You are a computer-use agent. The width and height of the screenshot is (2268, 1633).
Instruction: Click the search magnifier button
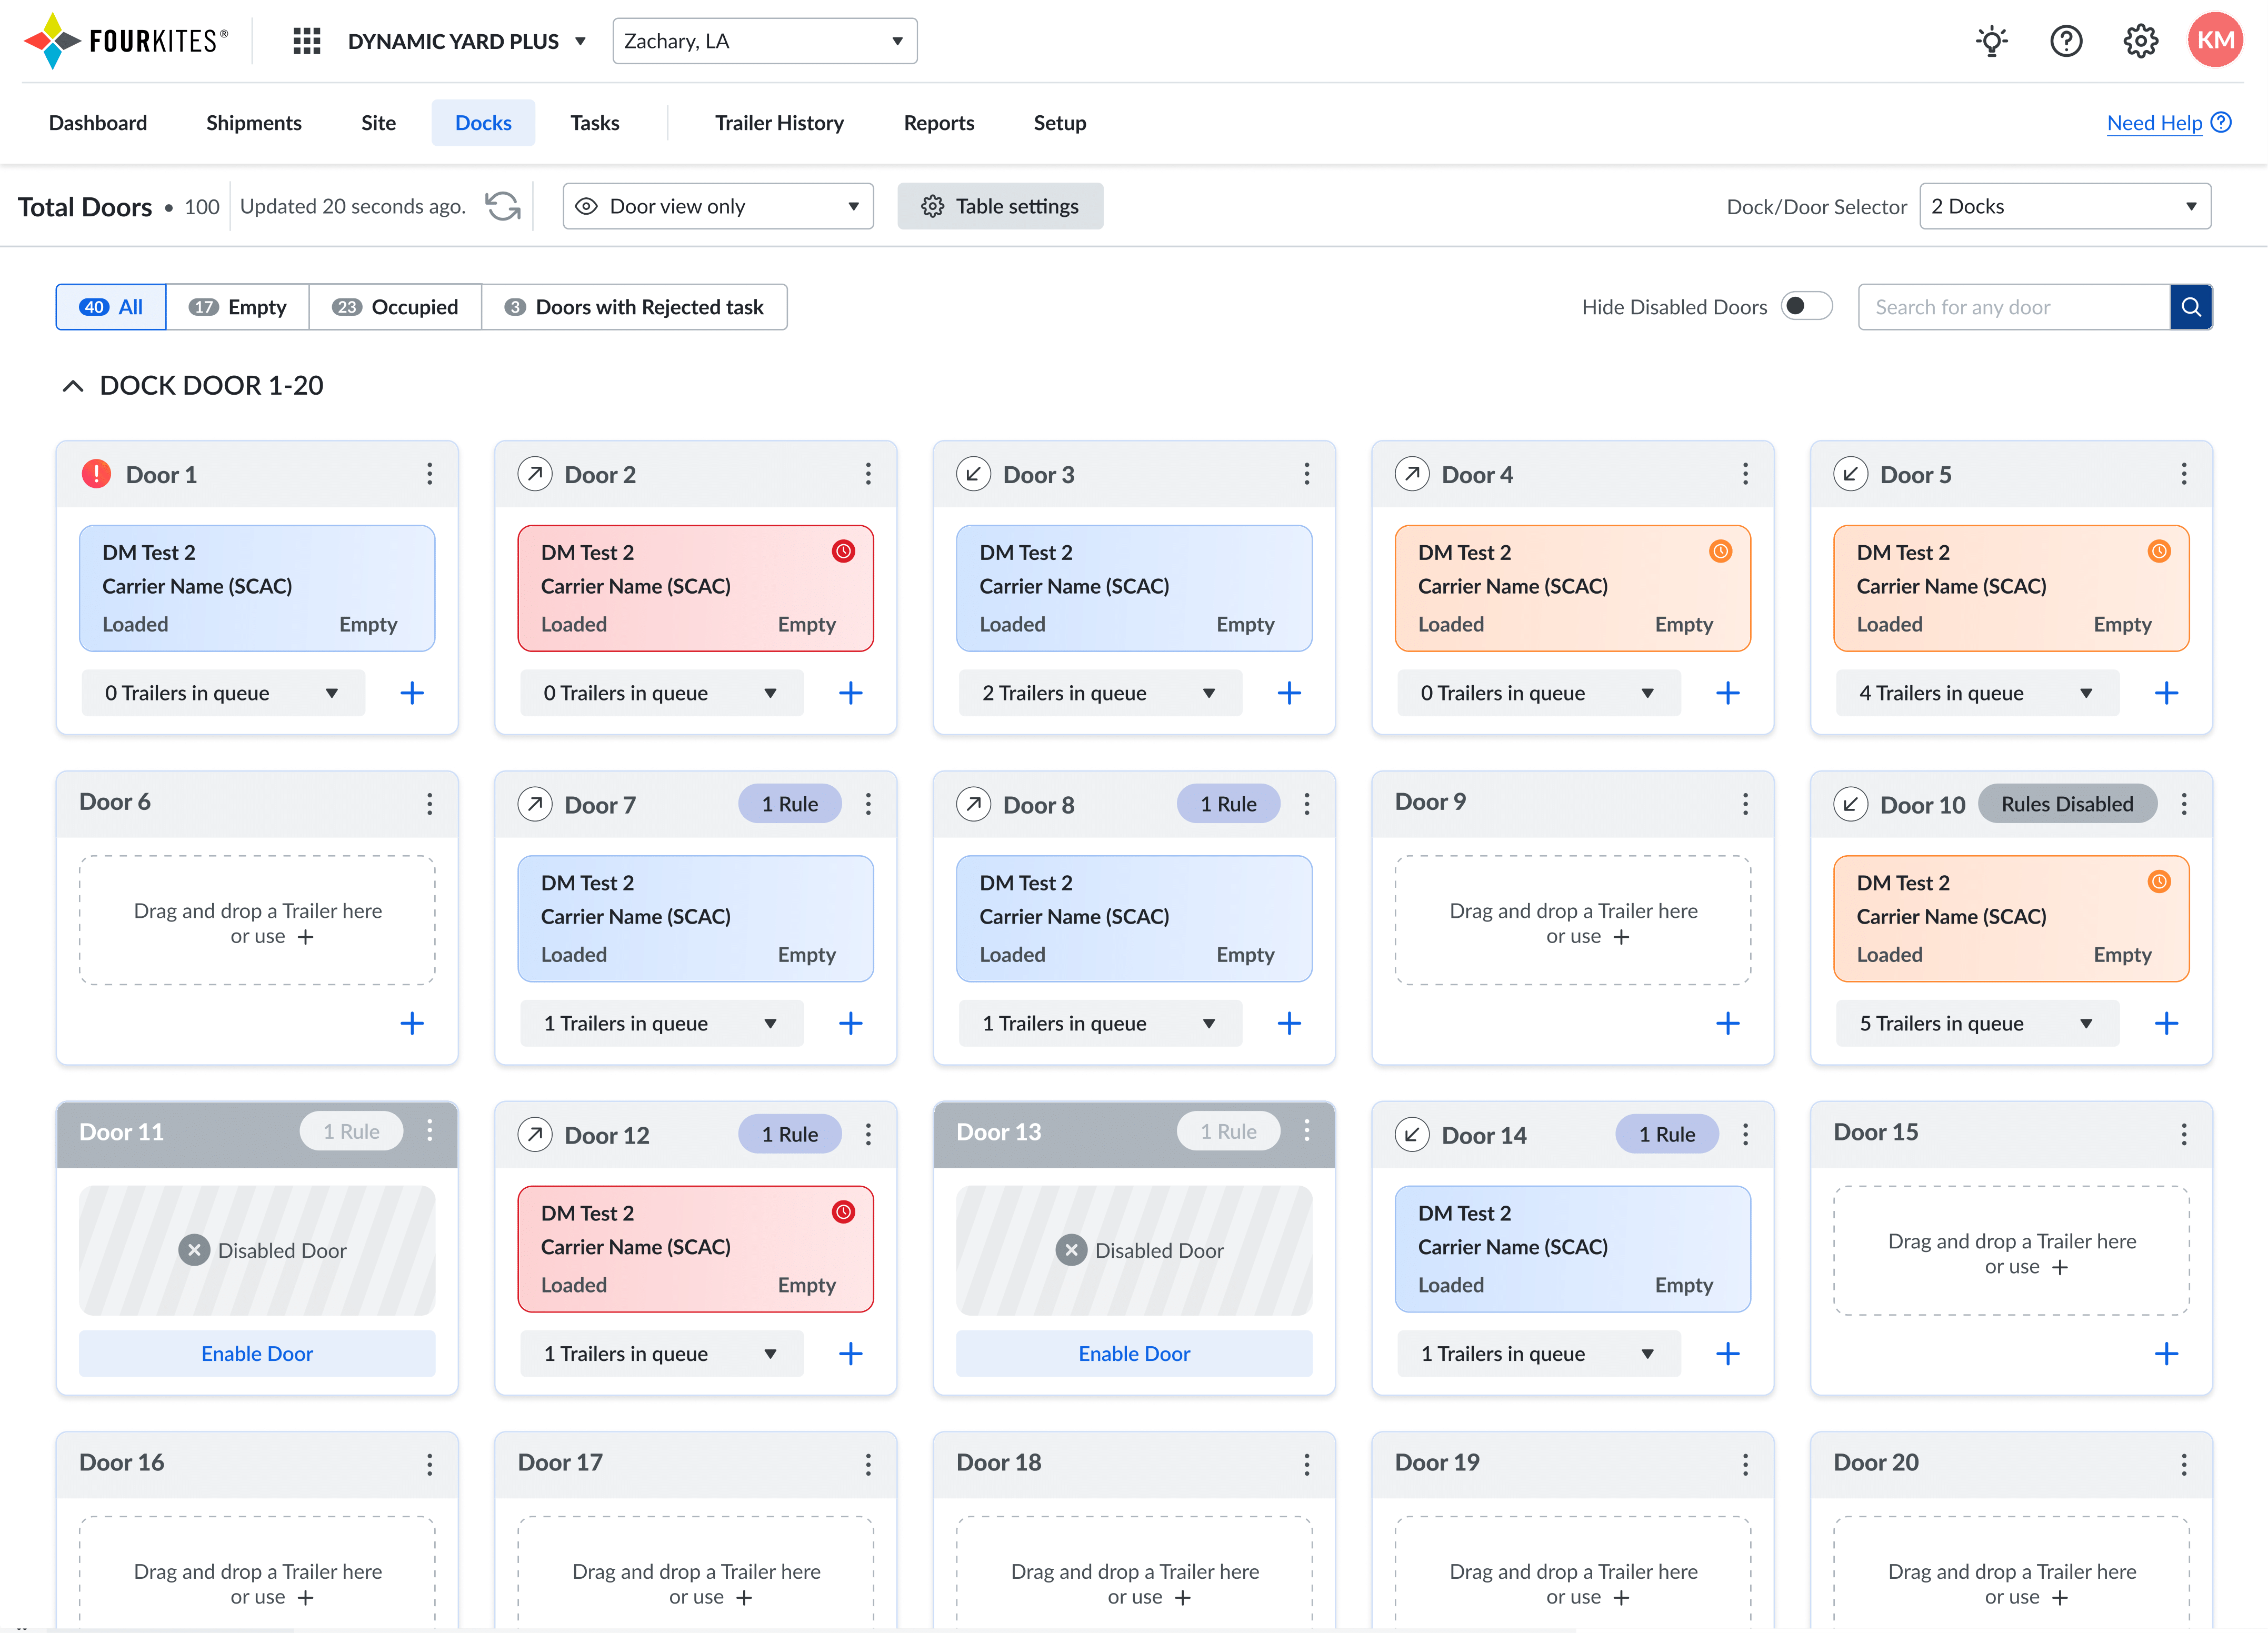point(2191,307)
